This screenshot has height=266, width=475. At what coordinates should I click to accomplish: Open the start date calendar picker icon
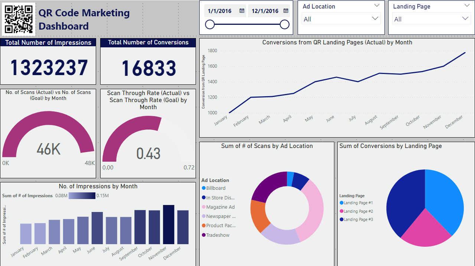[x=242, y=11]
